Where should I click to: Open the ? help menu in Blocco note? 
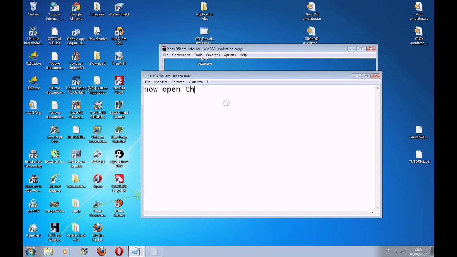[x=207, y=82]
